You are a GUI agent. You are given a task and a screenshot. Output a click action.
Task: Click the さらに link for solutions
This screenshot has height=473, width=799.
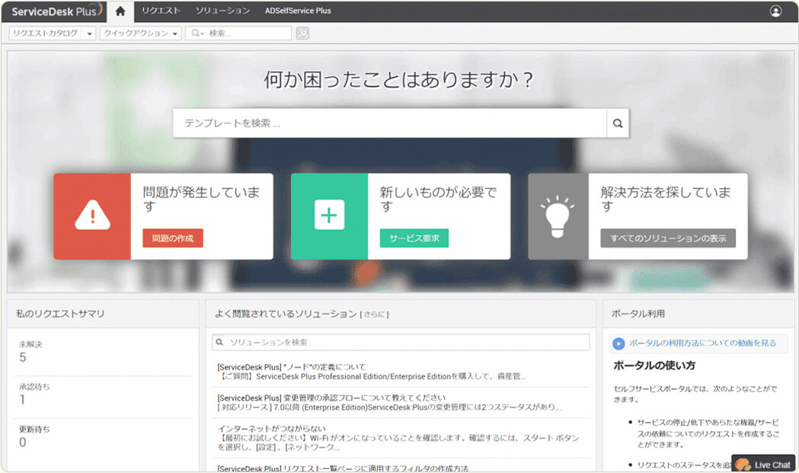pos(374,314)
